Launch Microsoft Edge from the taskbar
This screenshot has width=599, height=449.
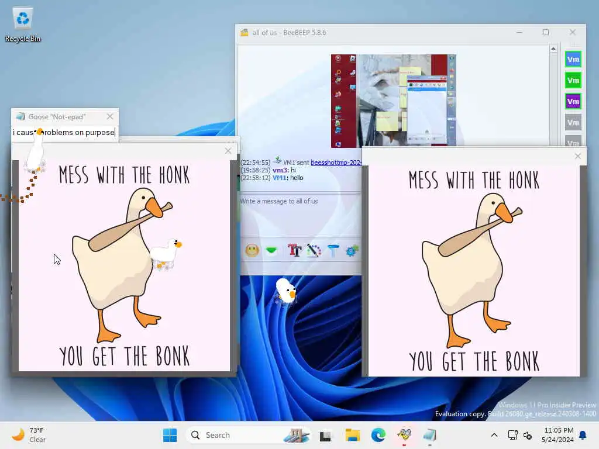(378, 435)
